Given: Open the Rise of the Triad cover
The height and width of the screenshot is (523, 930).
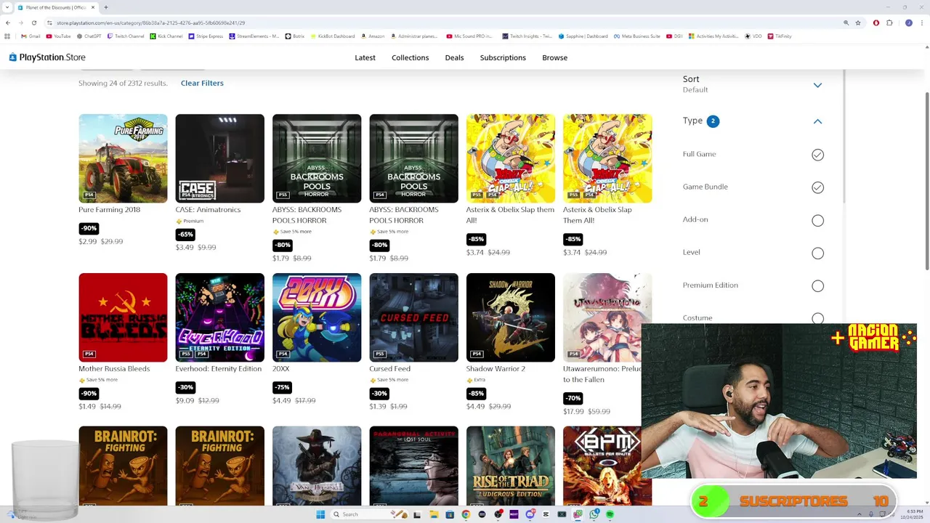Looking at the screenshot, I should [511, 466].
